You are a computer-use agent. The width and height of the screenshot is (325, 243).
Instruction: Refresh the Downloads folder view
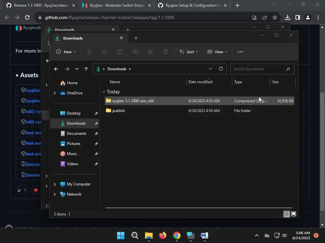pyautogui.click(x=221, y=69)
